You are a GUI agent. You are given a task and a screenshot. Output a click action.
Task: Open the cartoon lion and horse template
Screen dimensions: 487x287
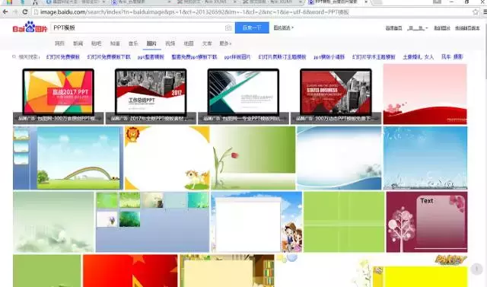pos(167,158)
